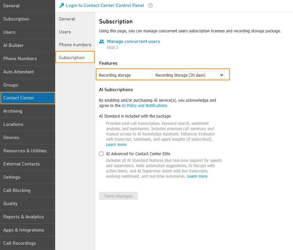293x250 pixels.
Task: Open Phone Numbers in the main sidebar
Action: [27, 59]
